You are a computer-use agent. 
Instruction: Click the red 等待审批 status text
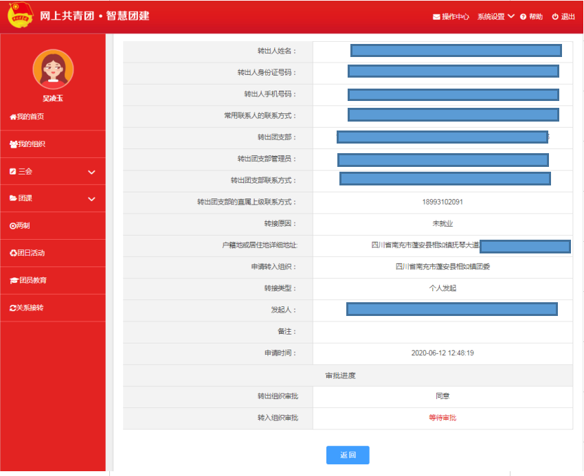coord(442,418)
